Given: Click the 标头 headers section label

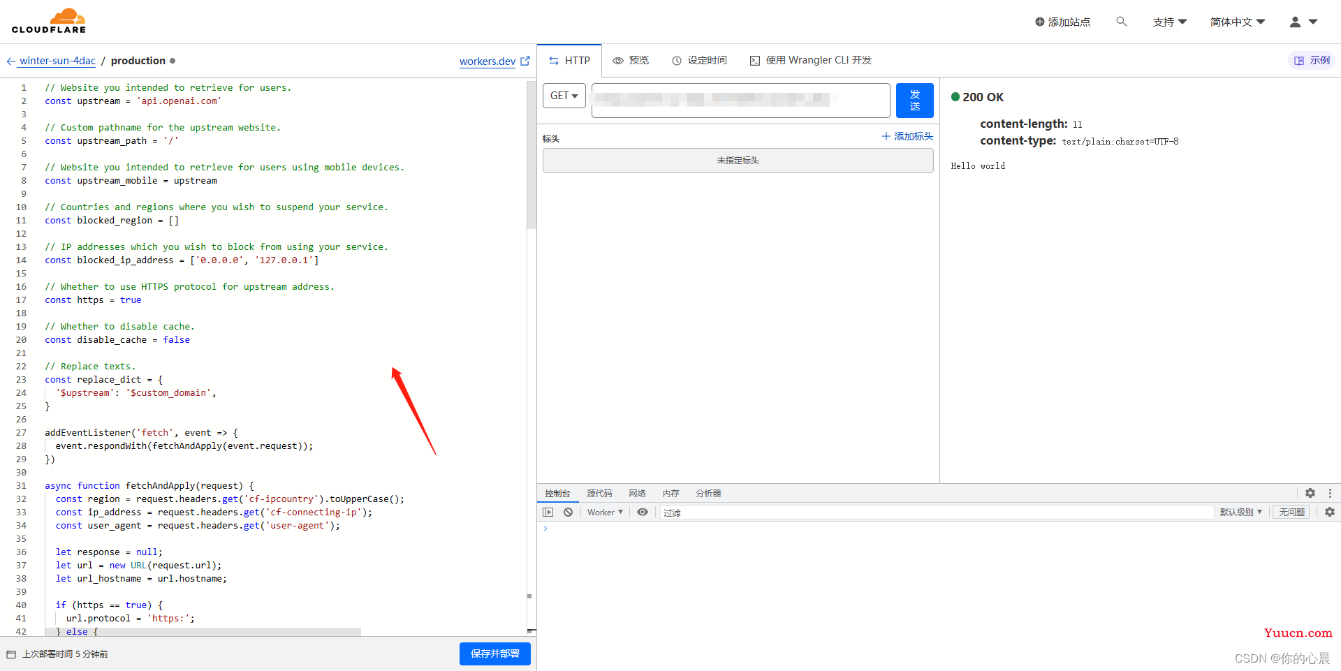Looking at the screenshot, I should coord(551,139).
